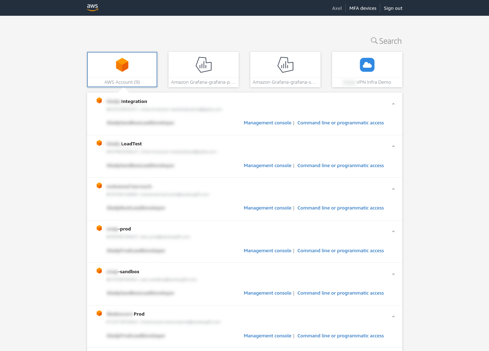The height and width of the screenshot is (351, 489).
Task: Click Grafana chart icon on grafana-p tile
Action: click(x=204, y=65)
